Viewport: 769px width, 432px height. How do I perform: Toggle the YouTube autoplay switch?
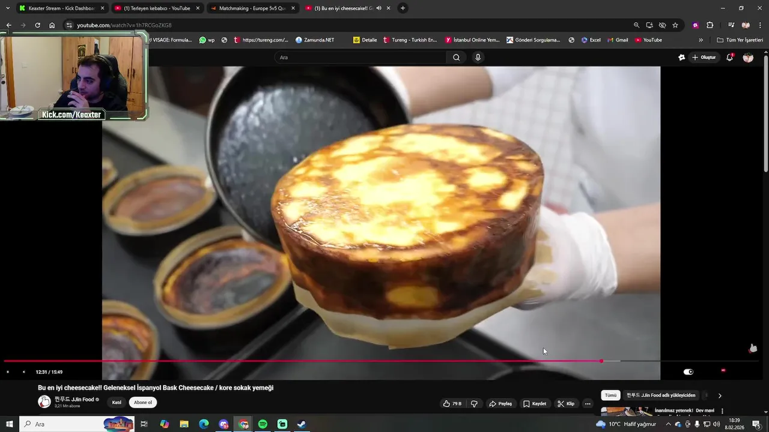pyautogui.click(x=688, y=372)
